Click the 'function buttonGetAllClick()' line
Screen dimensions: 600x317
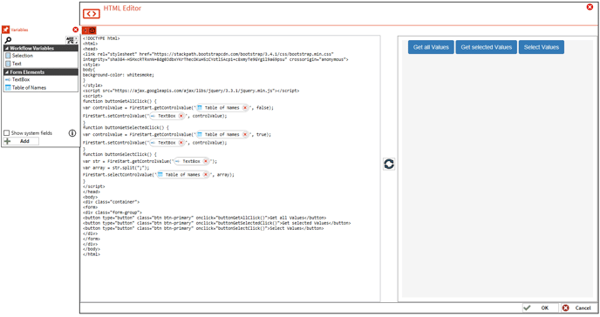(119, 101)
